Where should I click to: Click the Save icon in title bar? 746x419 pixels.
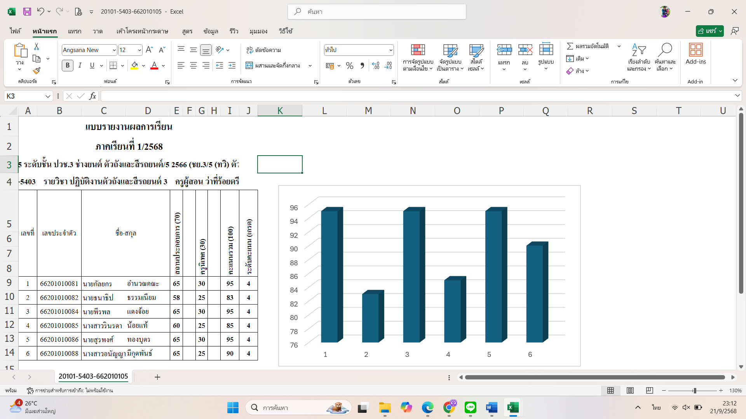point(27,12)
